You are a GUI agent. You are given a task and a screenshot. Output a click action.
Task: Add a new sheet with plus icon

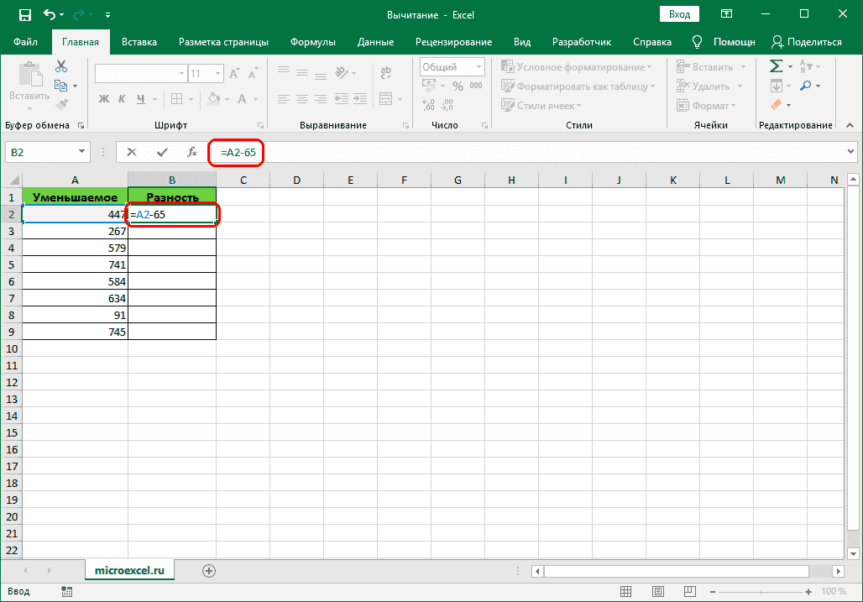[x=209, y=570]
